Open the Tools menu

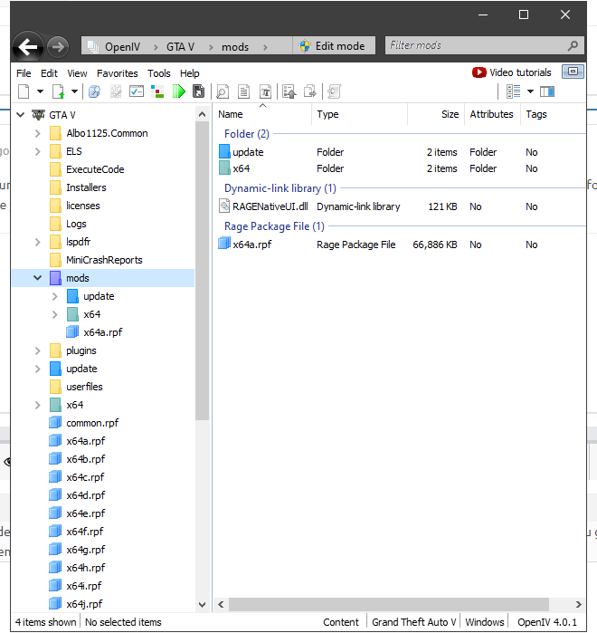tap(159, 73)
